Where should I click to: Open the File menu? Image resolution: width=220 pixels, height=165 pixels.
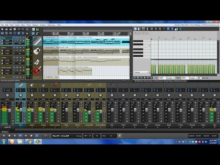2,25
